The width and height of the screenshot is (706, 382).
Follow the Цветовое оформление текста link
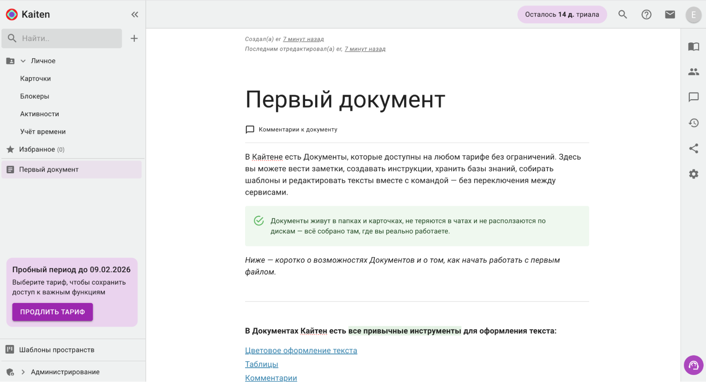click(x=301, y=351)
